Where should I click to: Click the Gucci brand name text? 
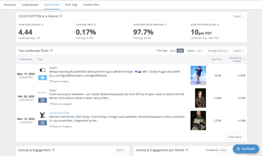[x=53, y=90]
